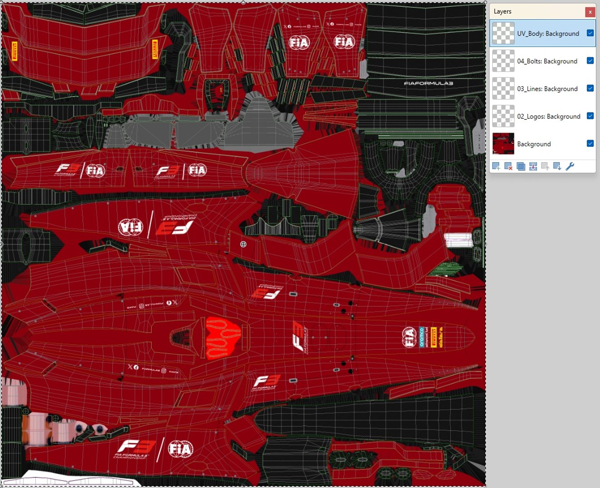Move layer down arrow icon
Viewport: 600px width, 488px height.
point(557,166)
